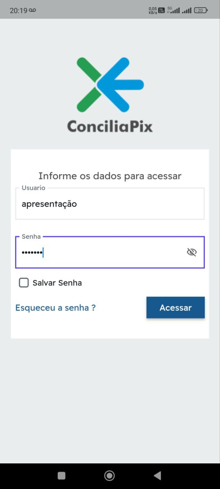Click inside the Usuario input field
The width and height of the screenshot is (220, 489).
click(x=110, y=204)
